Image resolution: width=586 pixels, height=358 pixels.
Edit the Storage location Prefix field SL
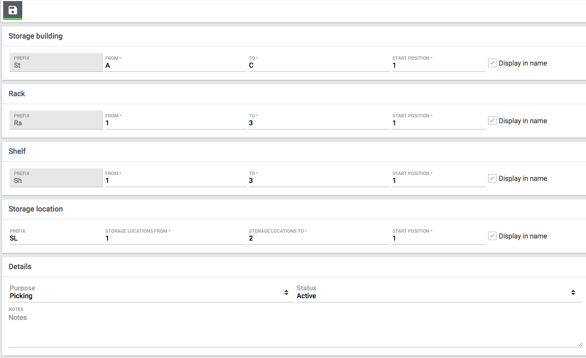tap(56, 238)
